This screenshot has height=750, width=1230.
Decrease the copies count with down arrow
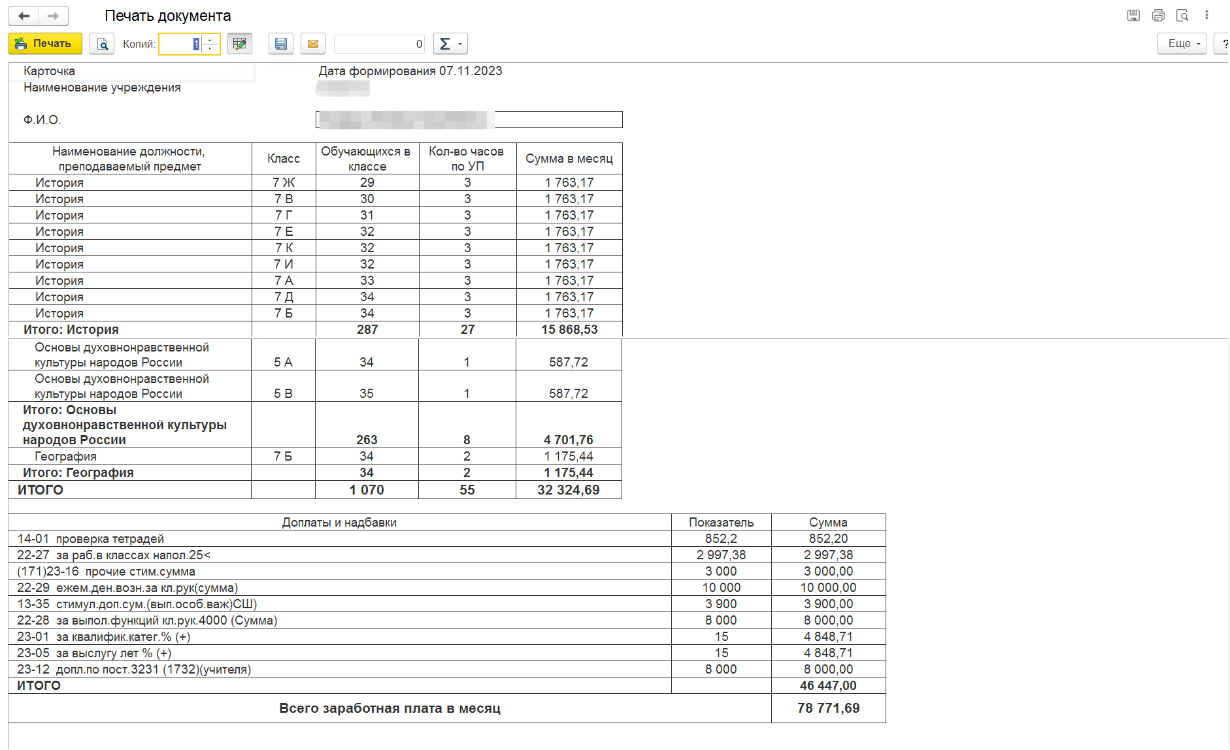click(x=210, y=48)
